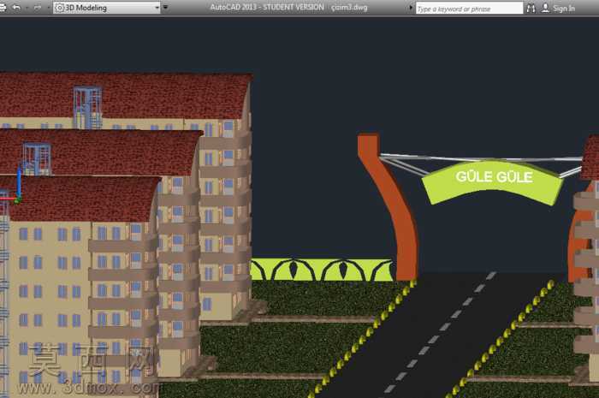This screenshot has width=599, height=398.
Task: Click the GÜLE GÜLE sign text
Action: pos(494,177)
